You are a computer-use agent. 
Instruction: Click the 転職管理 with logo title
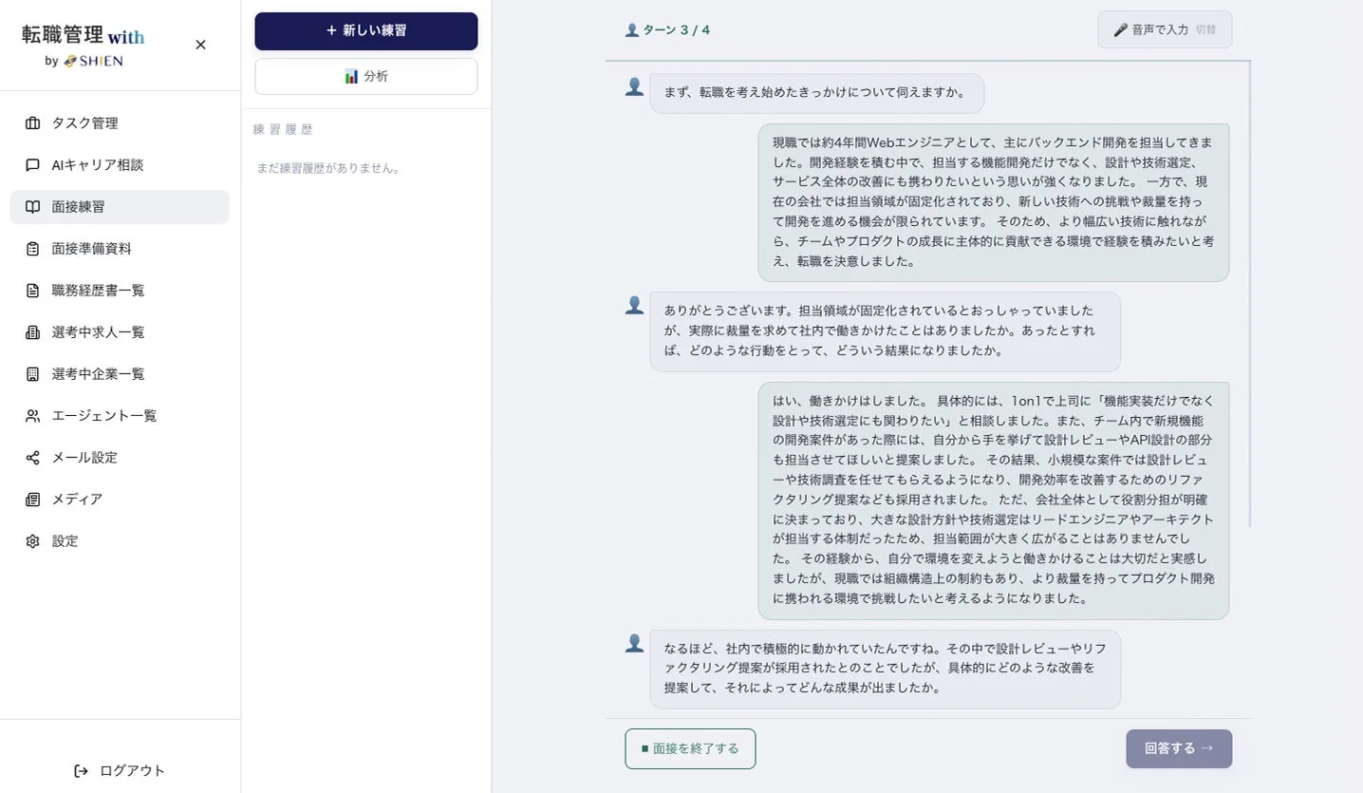(84, 36)
